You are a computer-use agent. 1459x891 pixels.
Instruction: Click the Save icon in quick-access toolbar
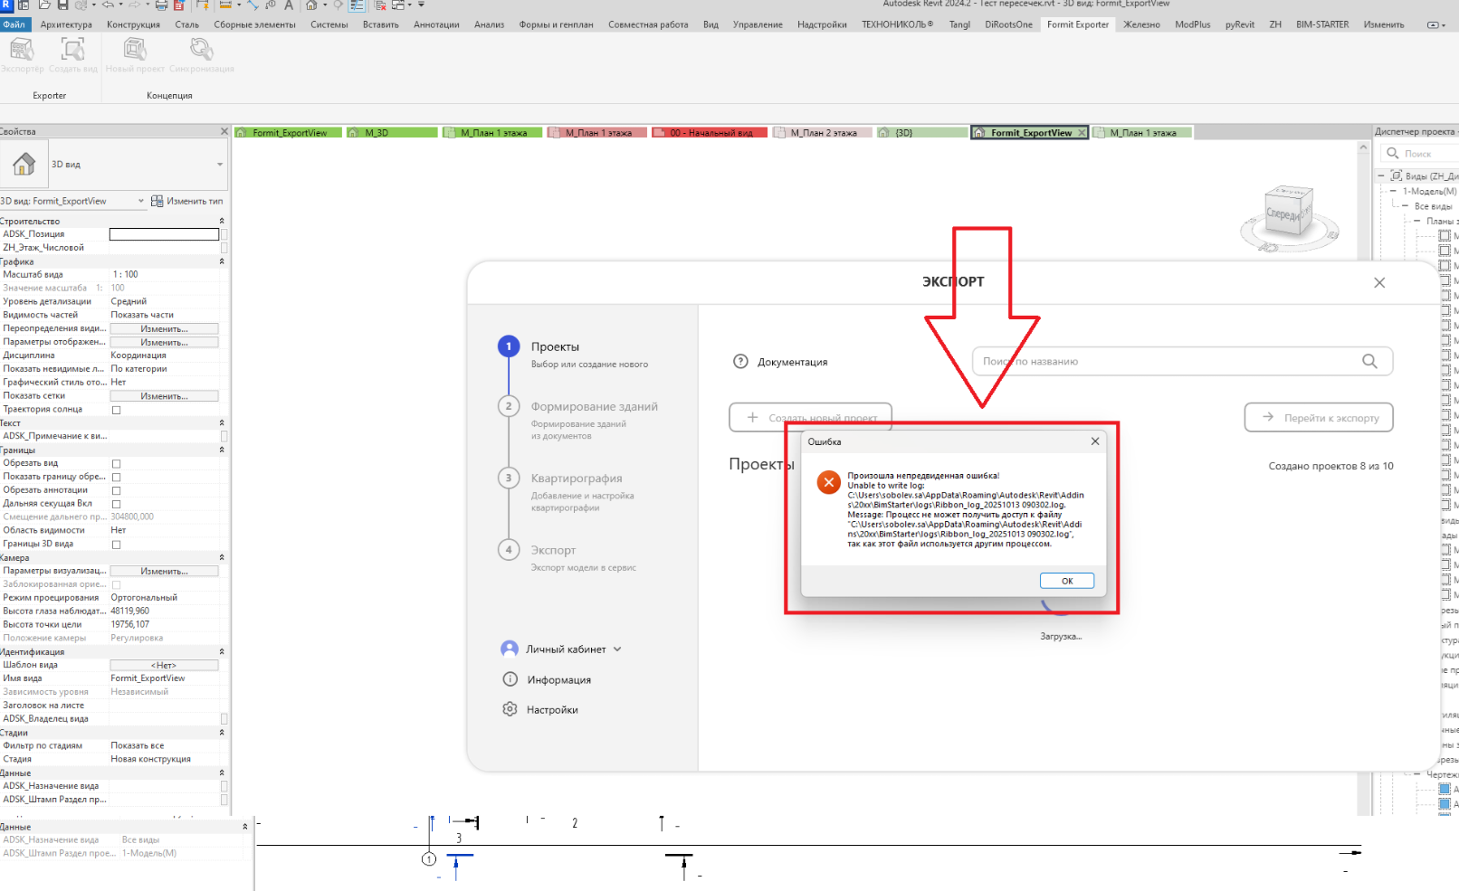(64, 5)
